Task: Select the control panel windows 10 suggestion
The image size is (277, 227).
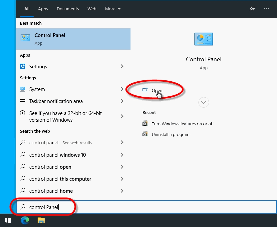Action: (x=57, y=155)
